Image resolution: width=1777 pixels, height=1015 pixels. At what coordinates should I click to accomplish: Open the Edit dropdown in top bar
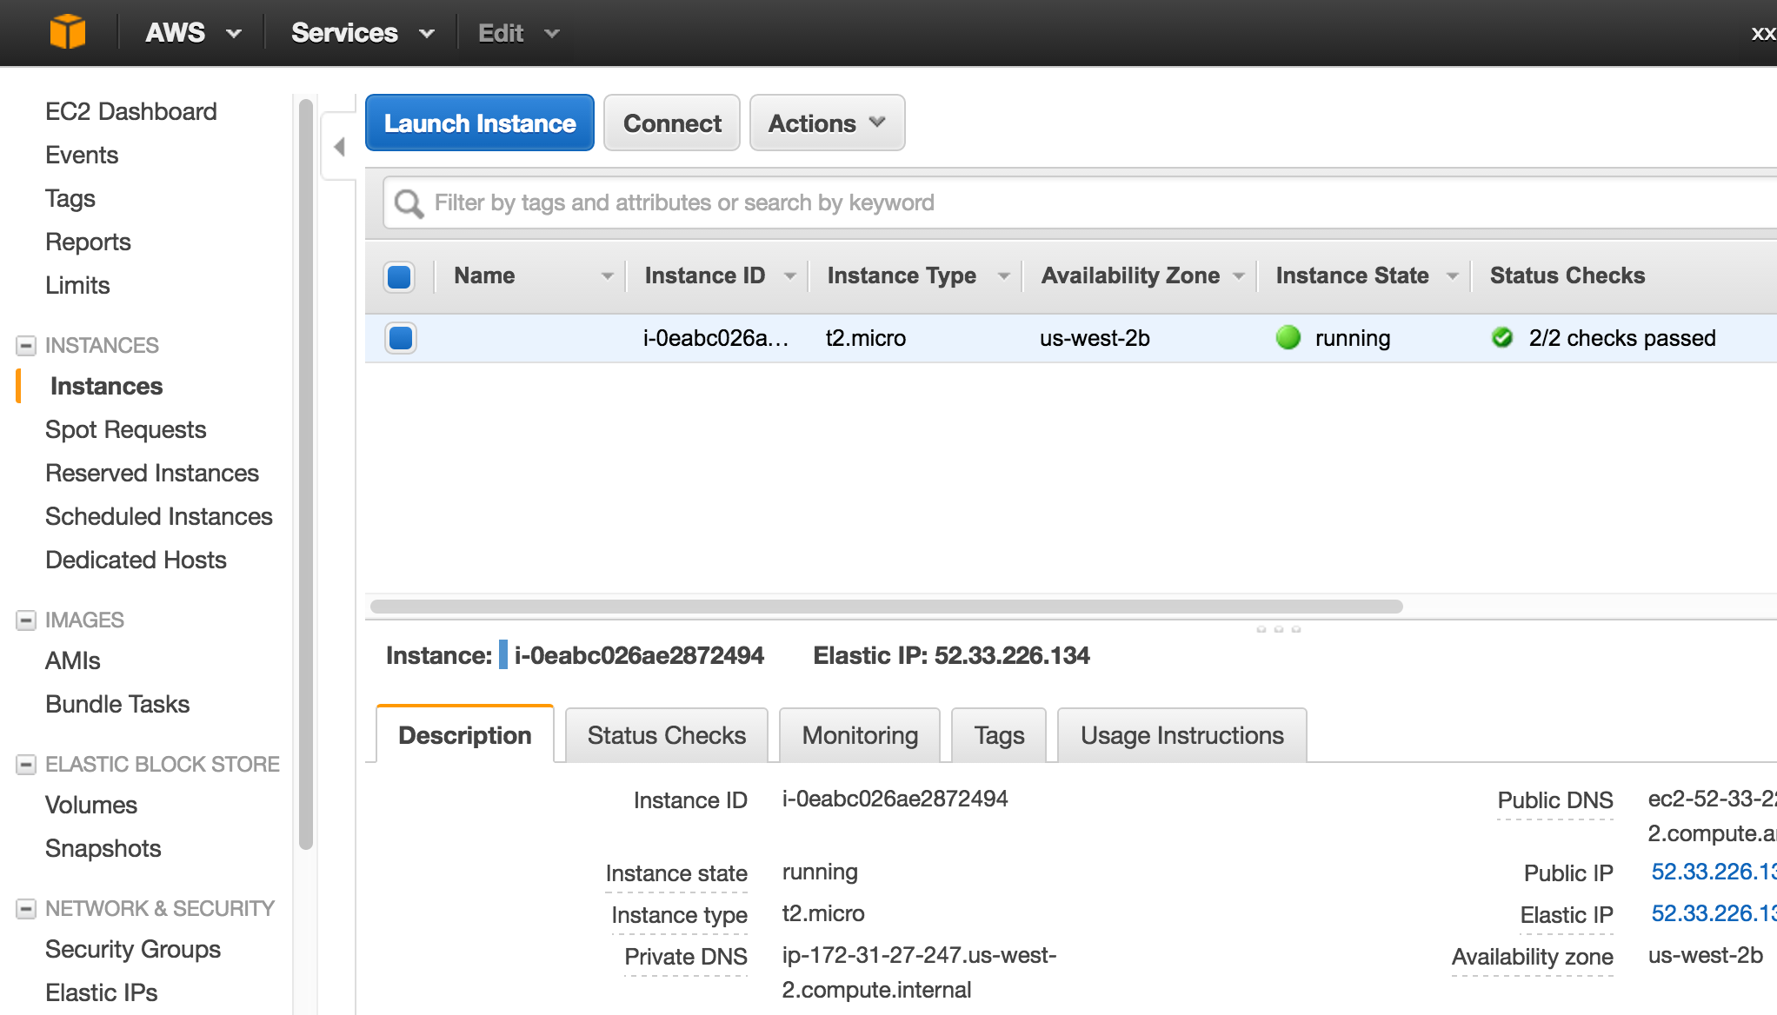[x=518, y=33]
